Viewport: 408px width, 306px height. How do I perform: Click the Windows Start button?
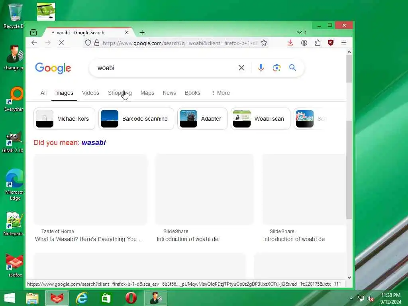[10, 298]
